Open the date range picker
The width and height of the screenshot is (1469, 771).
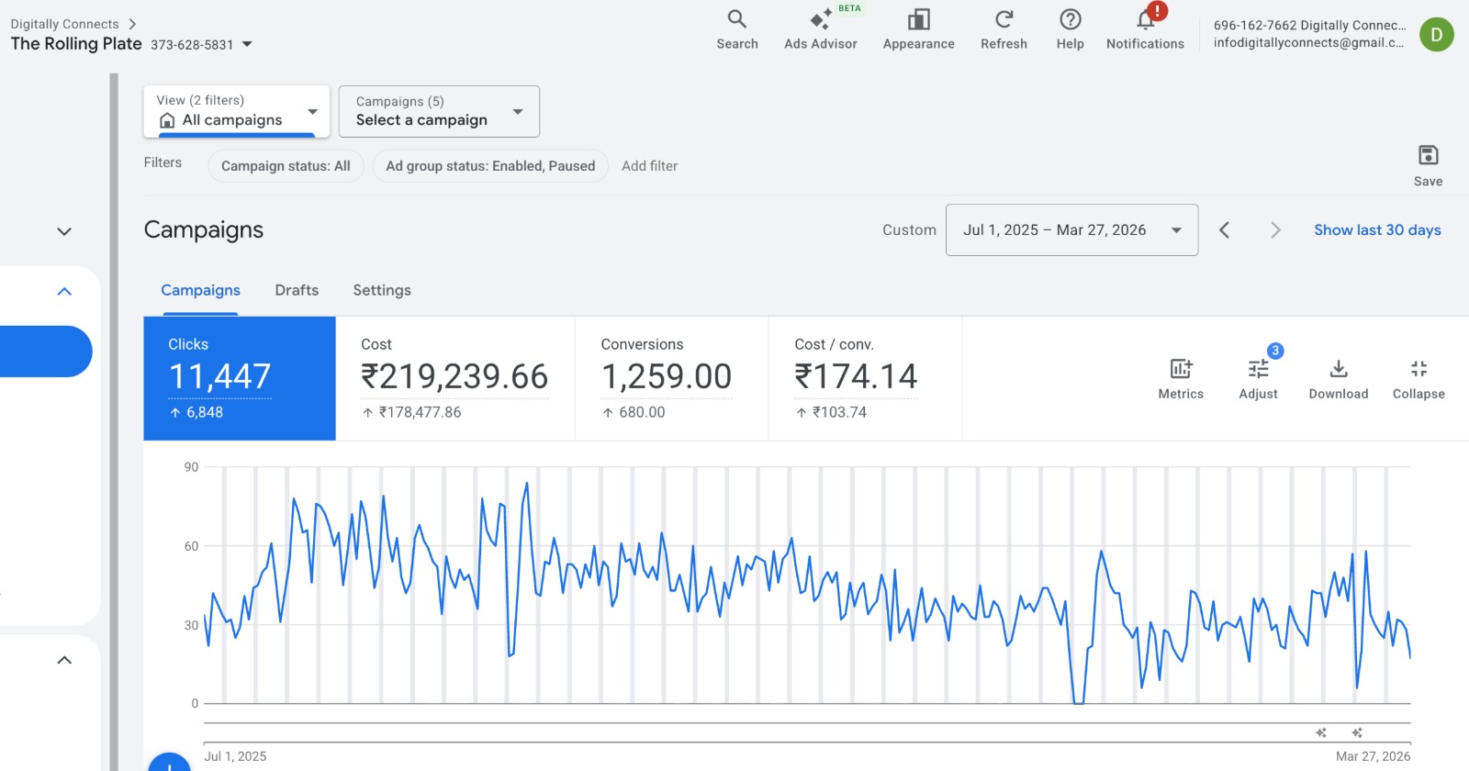[1071, 229]
